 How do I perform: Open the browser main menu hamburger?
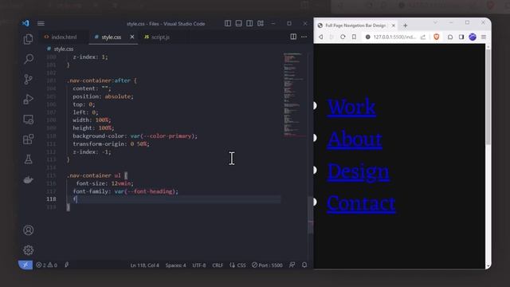(484, 37)
